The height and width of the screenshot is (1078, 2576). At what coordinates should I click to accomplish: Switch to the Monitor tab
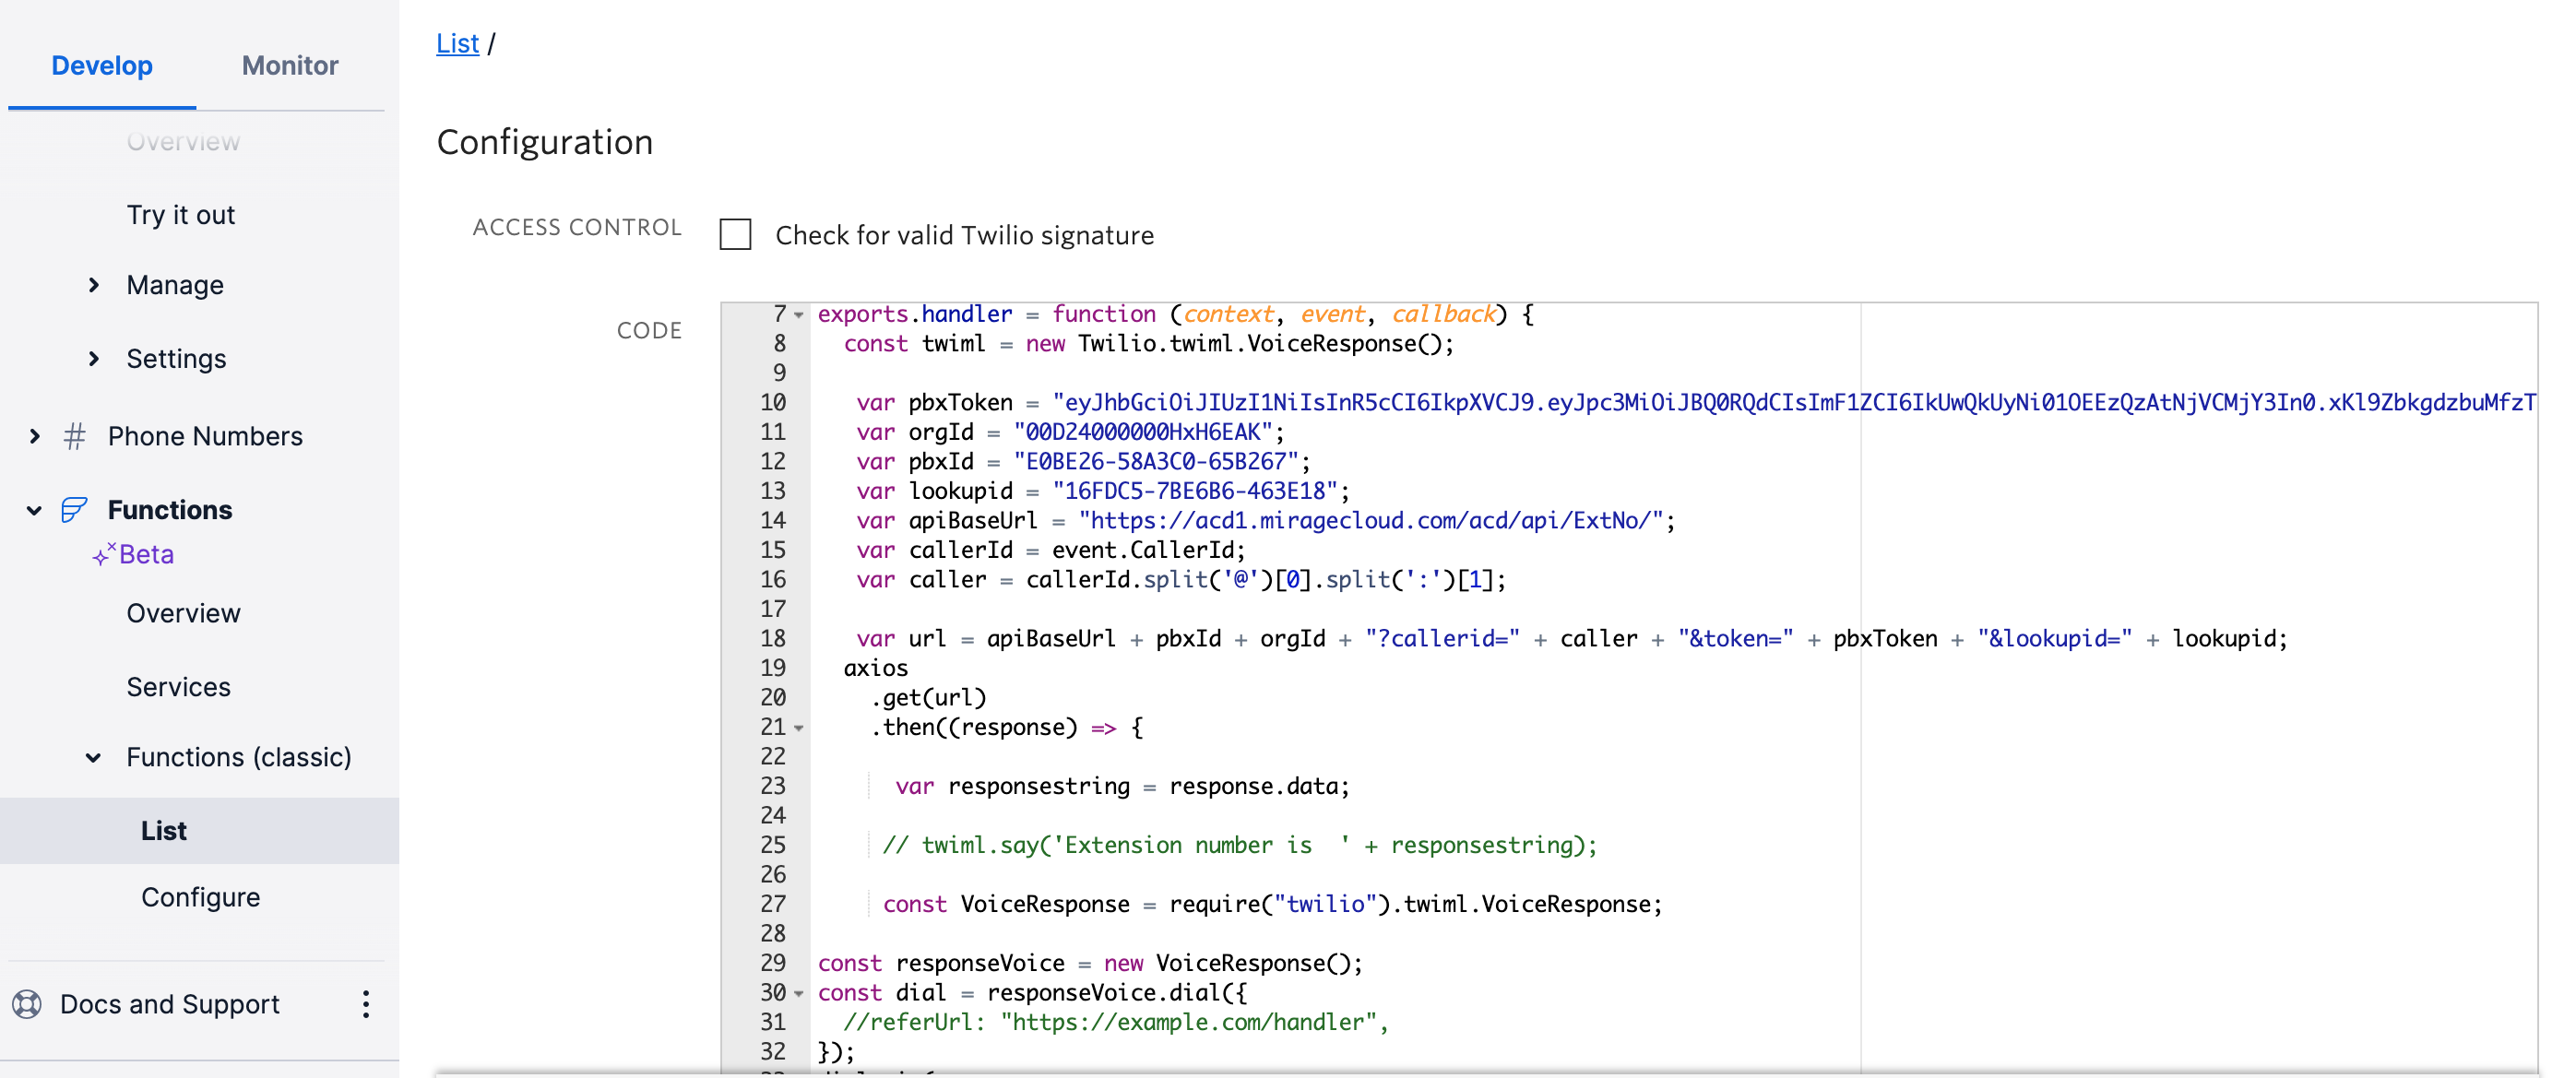point(290,66)
